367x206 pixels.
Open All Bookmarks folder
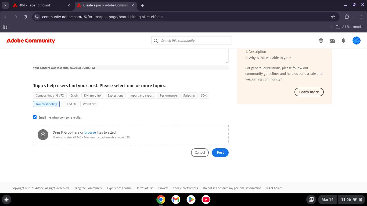pyautogui.click(x=350, y=27)
